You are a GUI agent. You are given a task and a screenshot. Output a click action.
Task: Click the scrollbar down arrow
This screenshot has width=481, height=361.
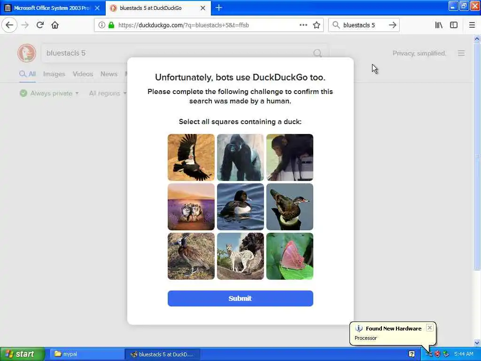pos(477,343)
